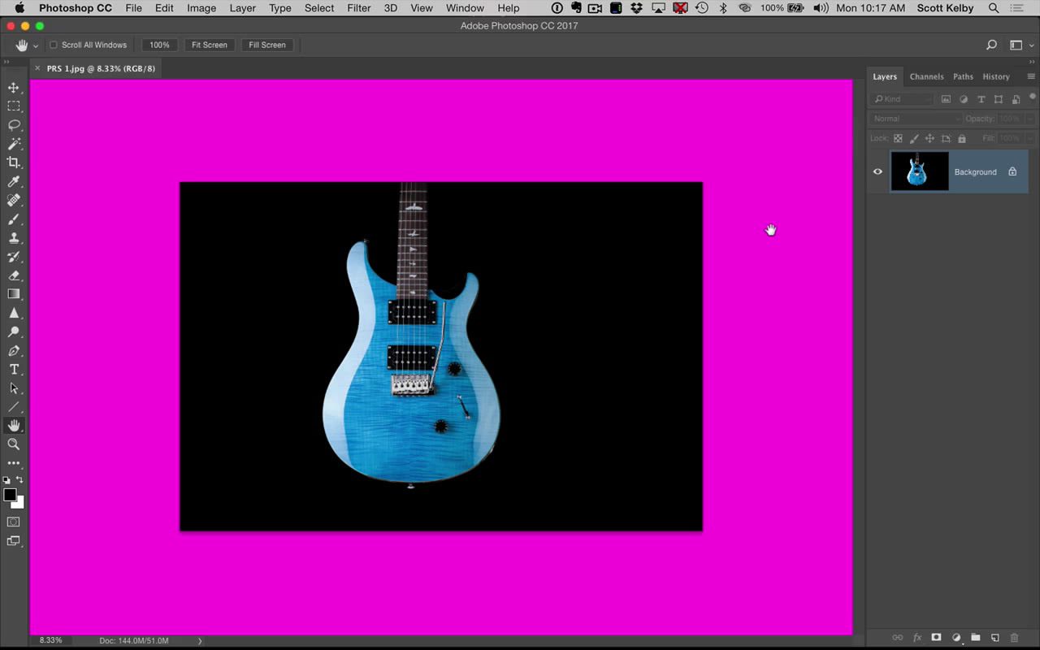Switch to the Channels tab
1040x650 pixels.
pos(926,76)
